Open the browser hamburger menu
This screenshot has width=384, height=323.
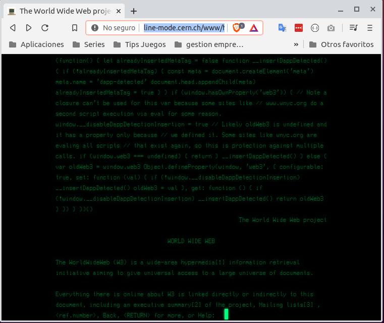point(370,28)
